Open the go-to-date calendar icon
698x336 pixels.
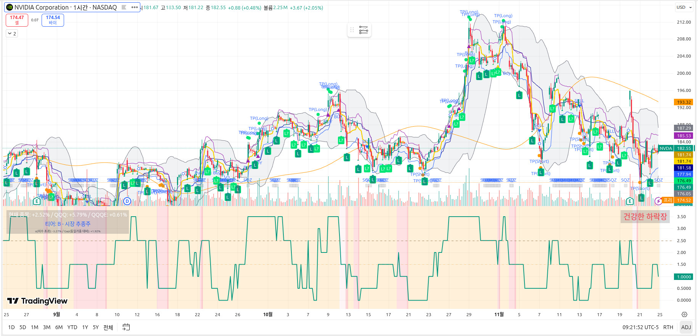[126, 327]
